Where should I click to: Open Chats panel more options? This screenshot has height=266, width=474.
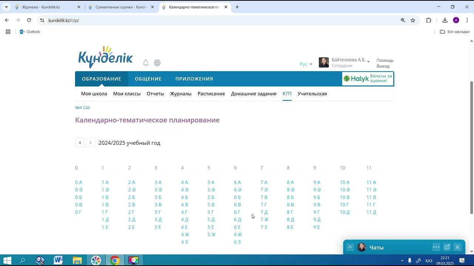coord(436,247)
